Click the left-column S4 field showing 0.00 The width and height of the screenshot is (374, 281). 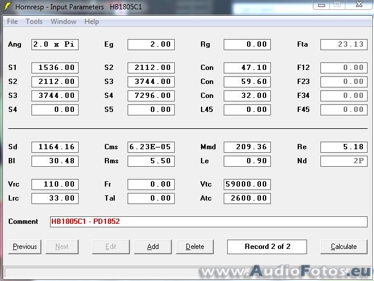(55, 110)
